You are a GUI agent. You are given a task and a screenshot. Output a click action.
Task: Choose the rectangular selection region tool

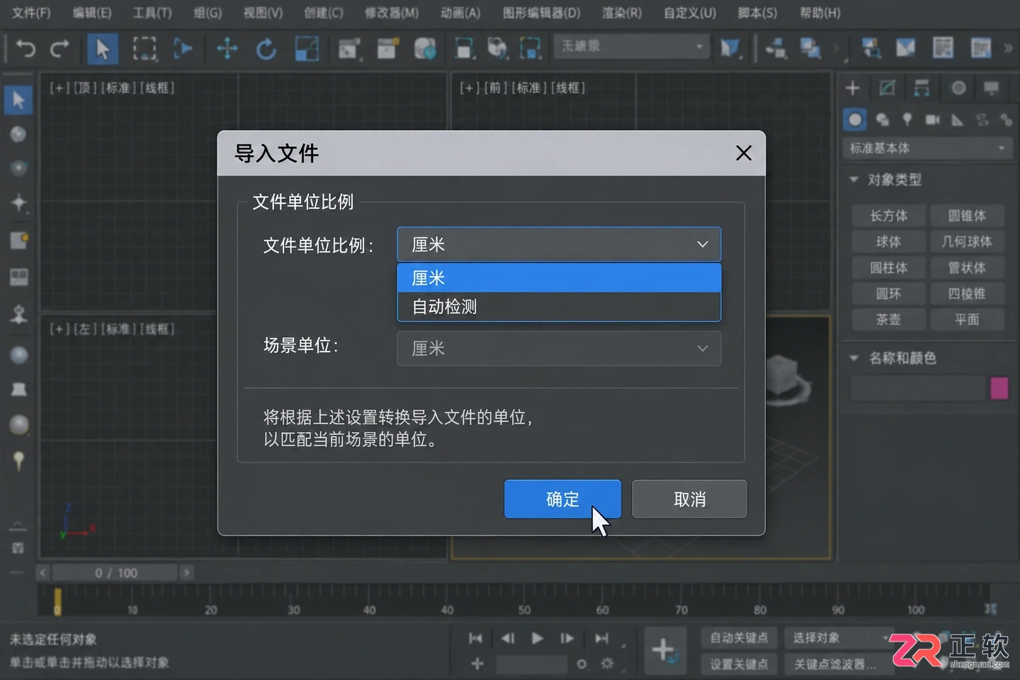click(144, 48)
